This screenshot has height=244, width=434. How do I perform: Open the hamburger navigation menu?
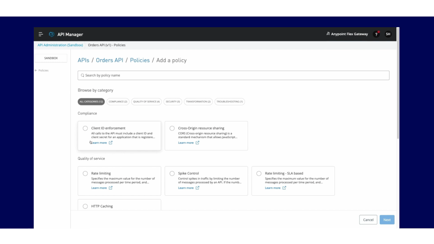point(41,34)
